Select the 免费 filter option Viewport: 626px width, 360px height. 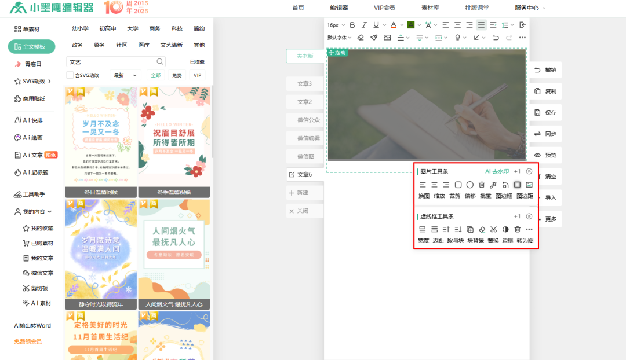[176, 75]
